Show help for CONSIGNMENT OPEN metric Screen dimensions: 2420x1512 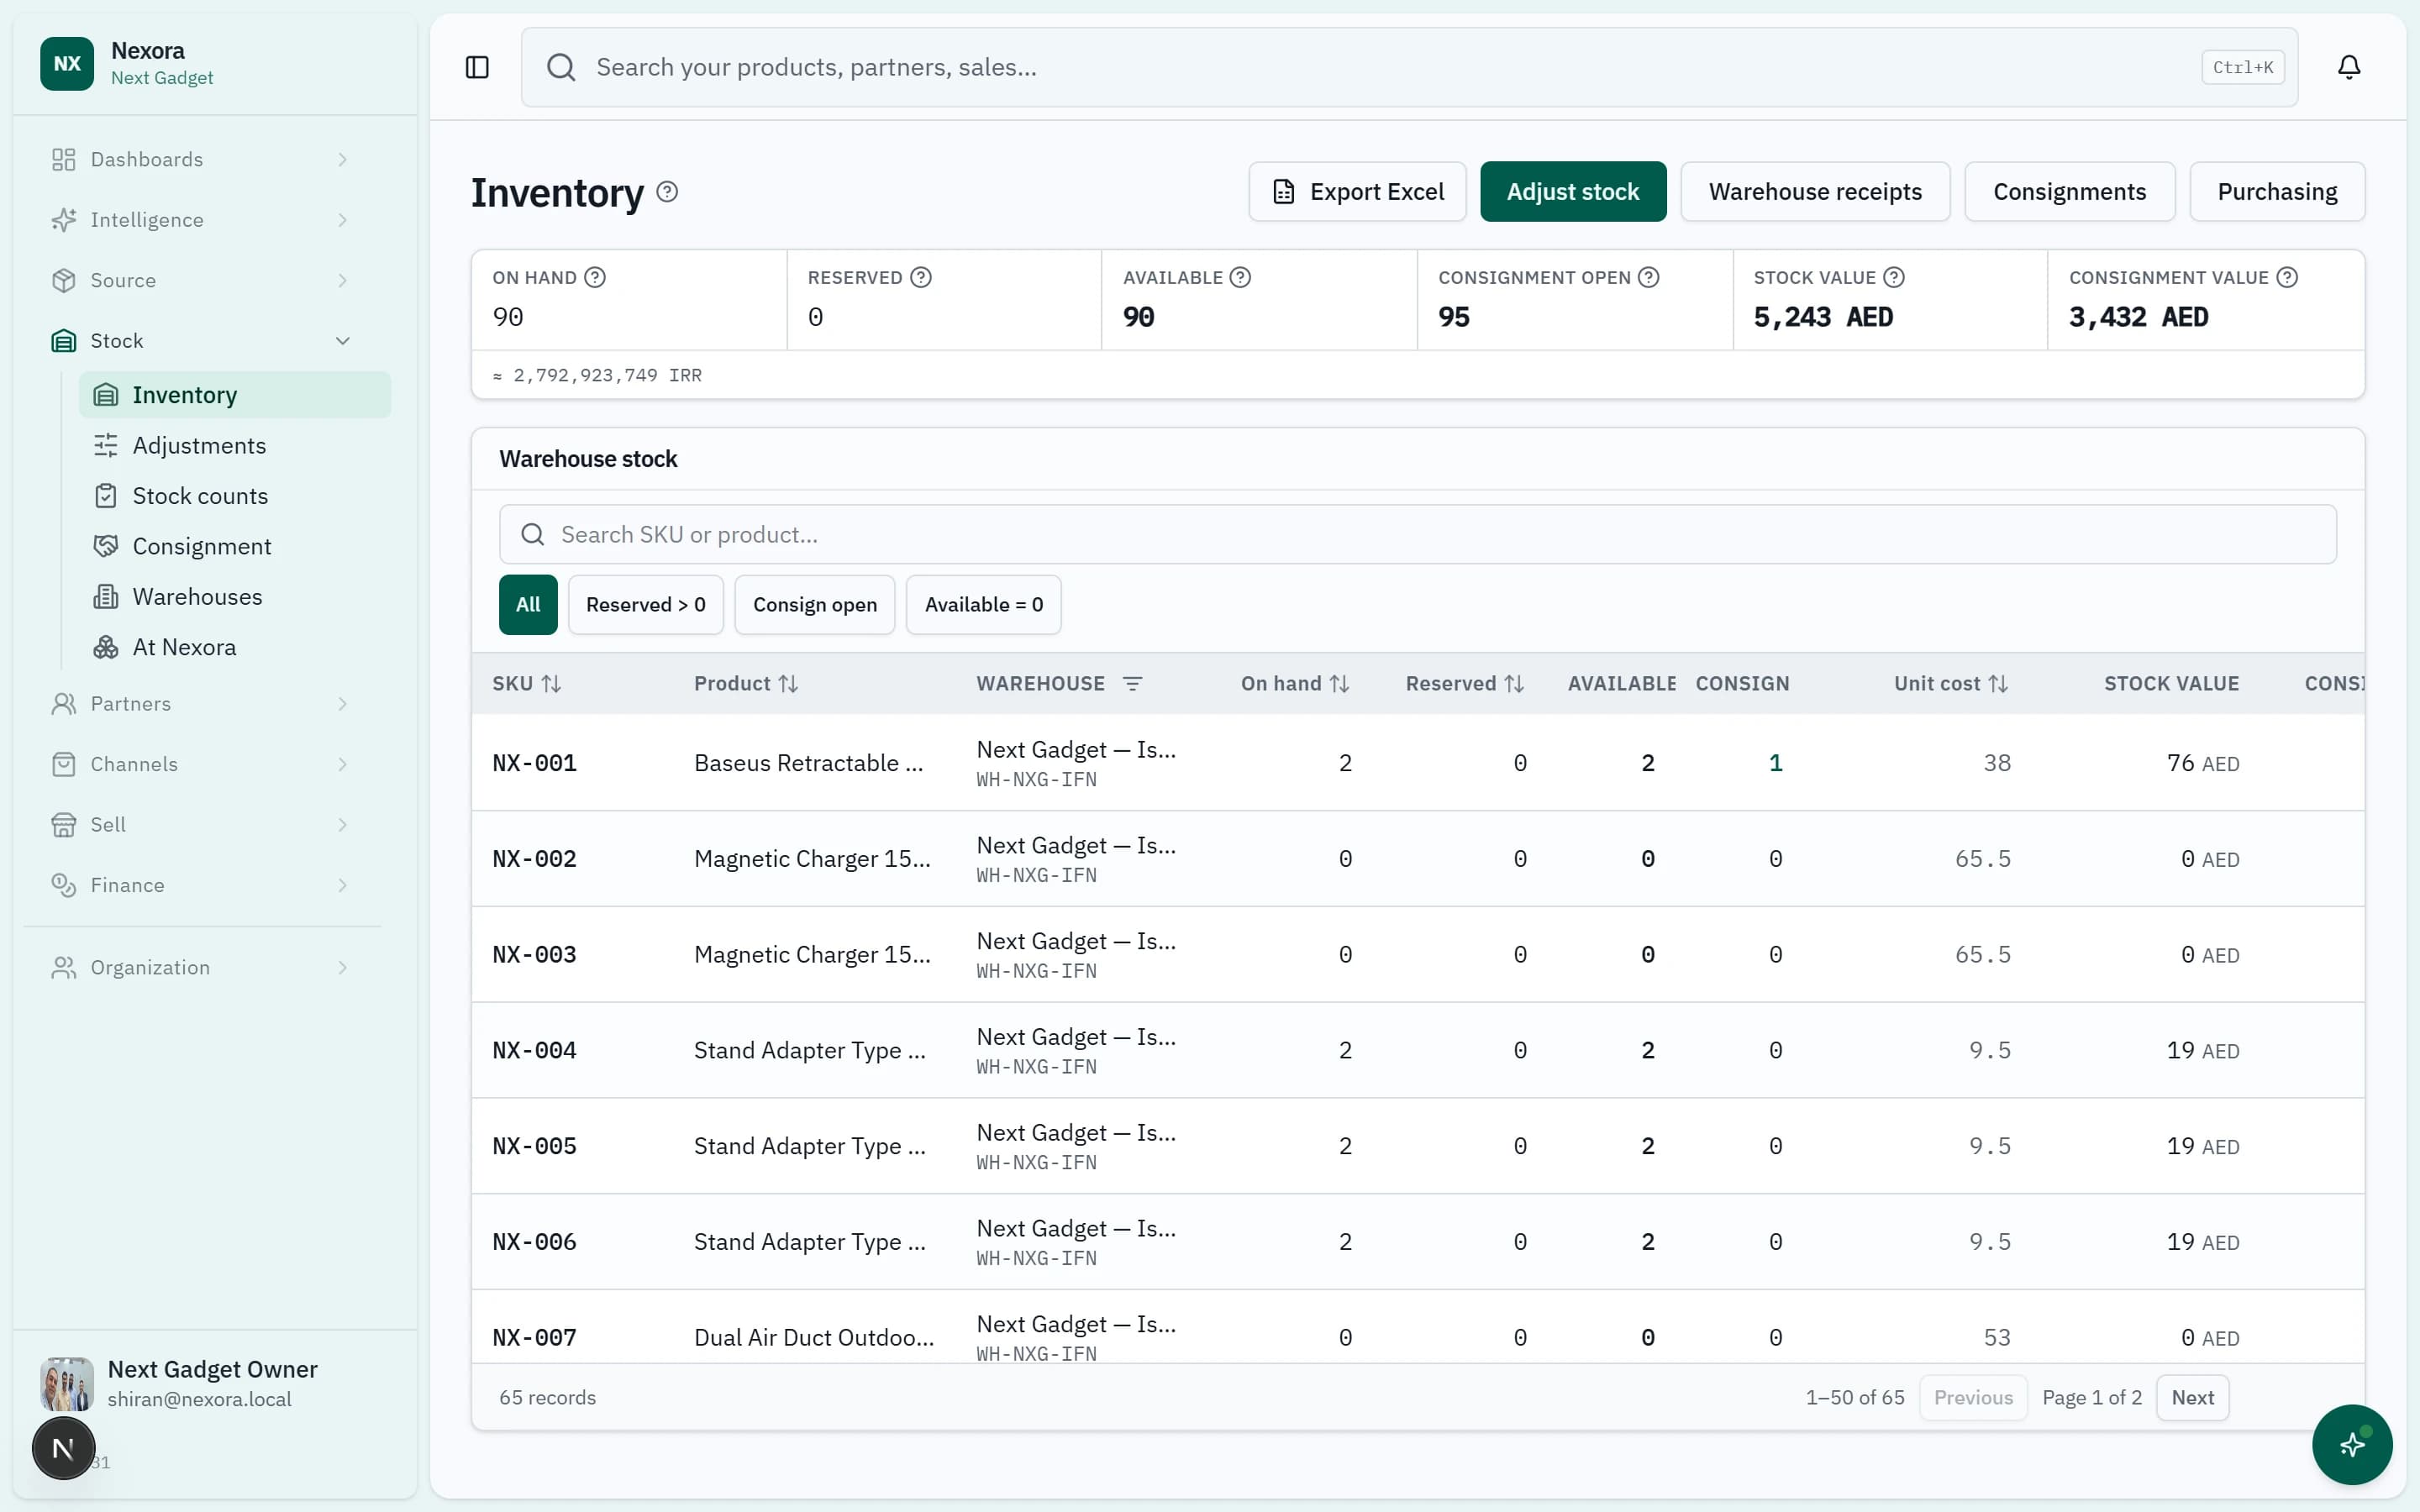coord(1649,277)
